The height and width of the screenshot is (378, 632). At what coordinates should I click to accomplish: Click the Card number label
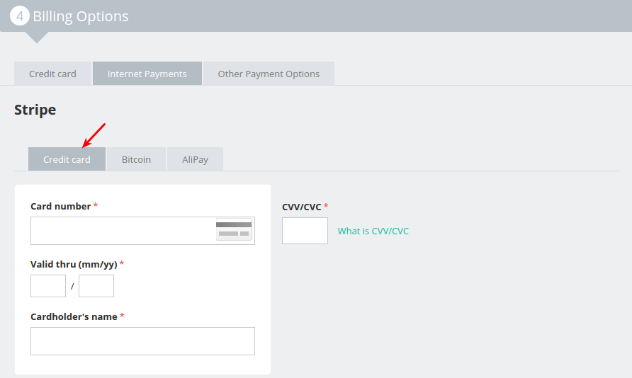click(61, 206)
